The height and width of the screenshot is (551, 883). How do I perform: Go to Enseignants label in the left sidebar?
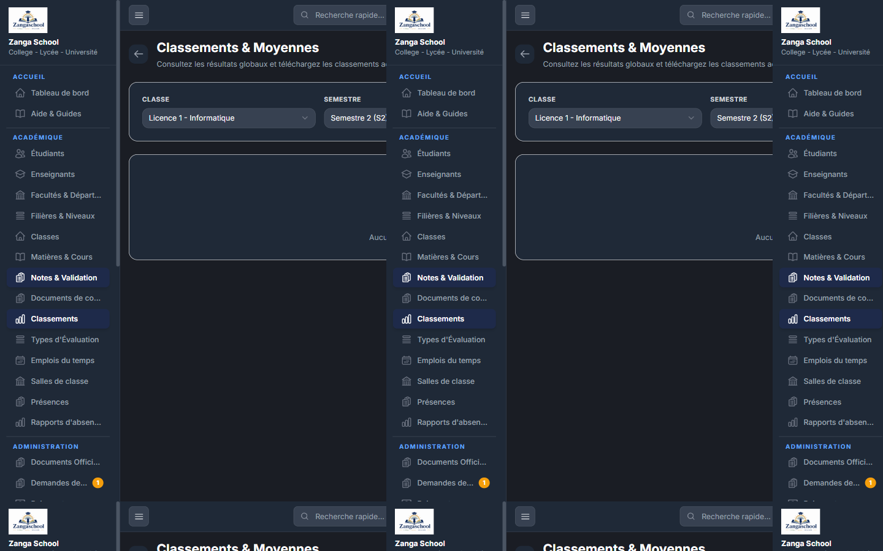click(53, 174)
